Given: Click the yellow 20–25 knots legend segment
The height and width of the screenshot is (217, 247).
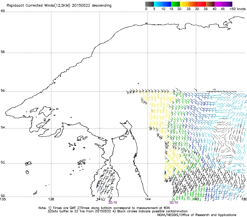Looking at the screenshot, I should (x=184, y=4).
